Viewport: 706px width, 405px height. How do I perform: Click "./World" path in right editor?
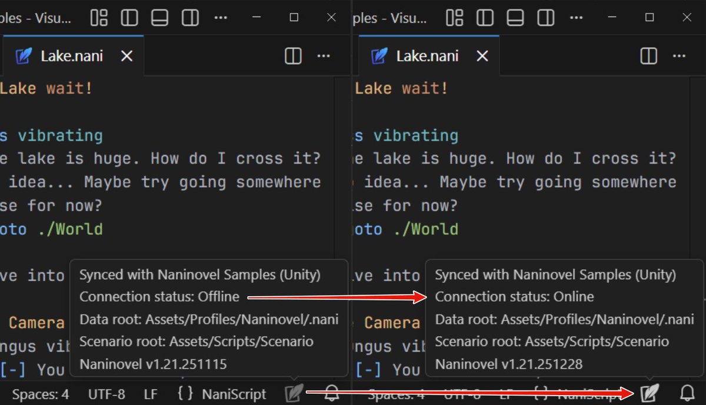[425, 229]
